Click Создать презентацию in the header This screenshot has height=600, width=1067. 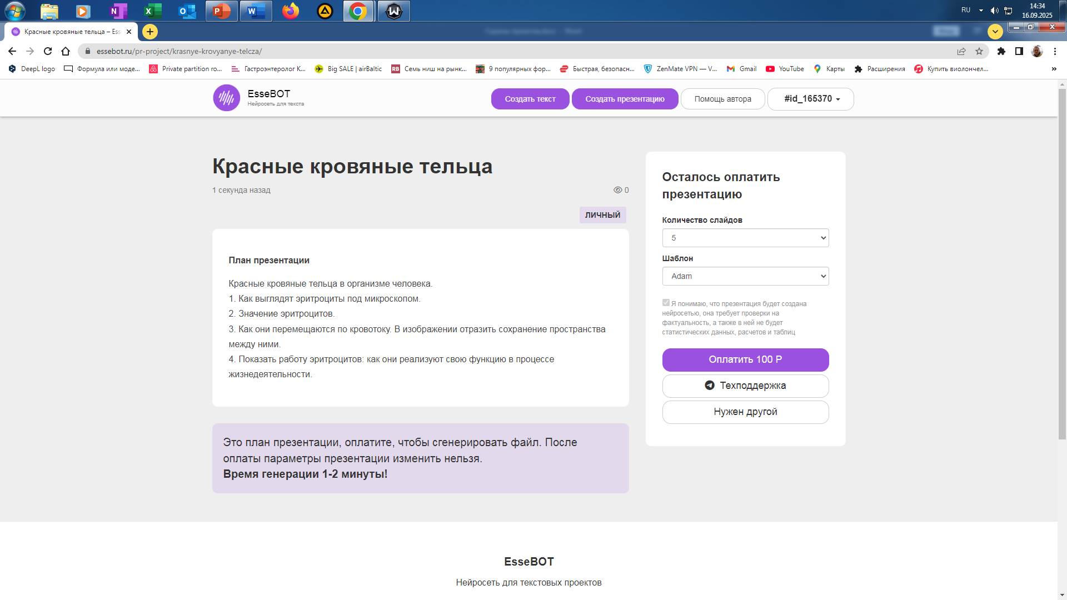(x=625, y=99)
